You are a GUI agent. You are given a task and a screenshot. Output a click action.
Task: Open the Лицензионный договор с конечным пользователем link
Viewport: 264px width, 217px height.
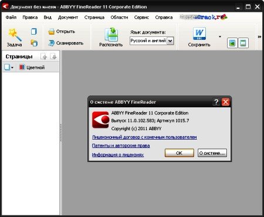144,137
